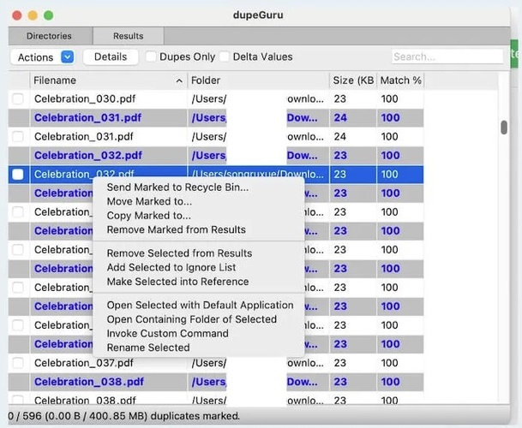Sort by the Match % column header
522x428 pixels.
coord(401,80)
